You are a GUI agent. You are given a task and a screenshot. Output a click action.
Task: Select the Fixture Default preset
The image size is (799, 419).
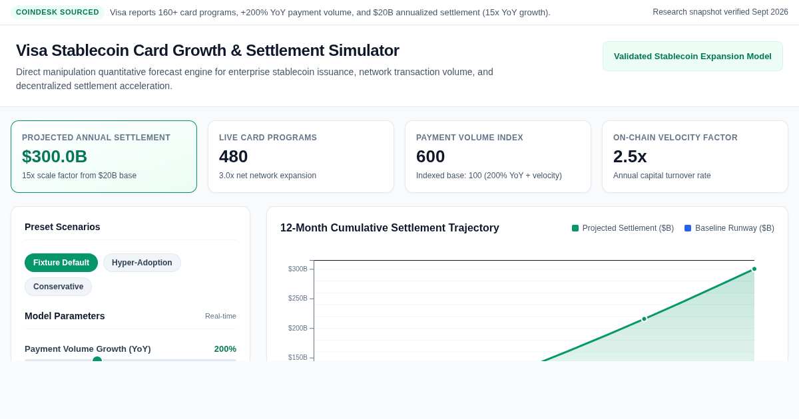[x=61, y=263]
